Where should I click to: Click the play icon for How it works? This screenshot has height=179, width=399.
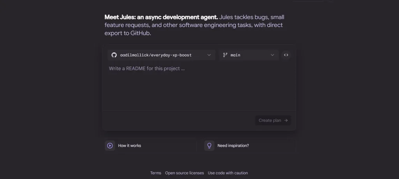(110, 146)
